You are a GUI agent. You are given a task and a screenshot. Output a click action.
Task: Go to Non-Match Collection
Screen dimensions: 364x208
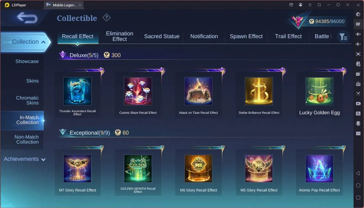point(26,139)
